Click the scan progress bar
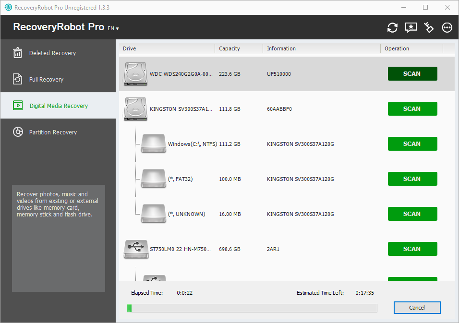This screenshot has width=459, height=323. (252, 308)
